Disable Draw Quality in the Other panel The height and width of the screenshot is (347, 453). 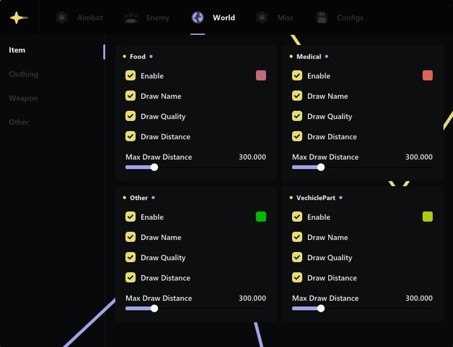131,258
